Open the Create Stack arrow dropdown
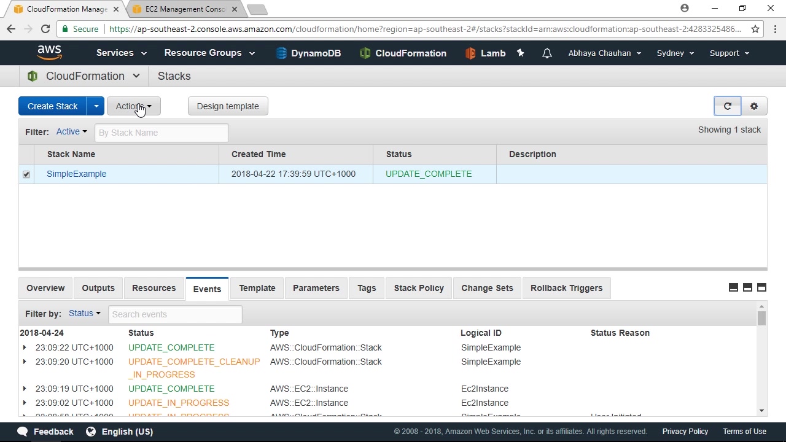Viewport: 786px width, 442px height. point(96,106)
